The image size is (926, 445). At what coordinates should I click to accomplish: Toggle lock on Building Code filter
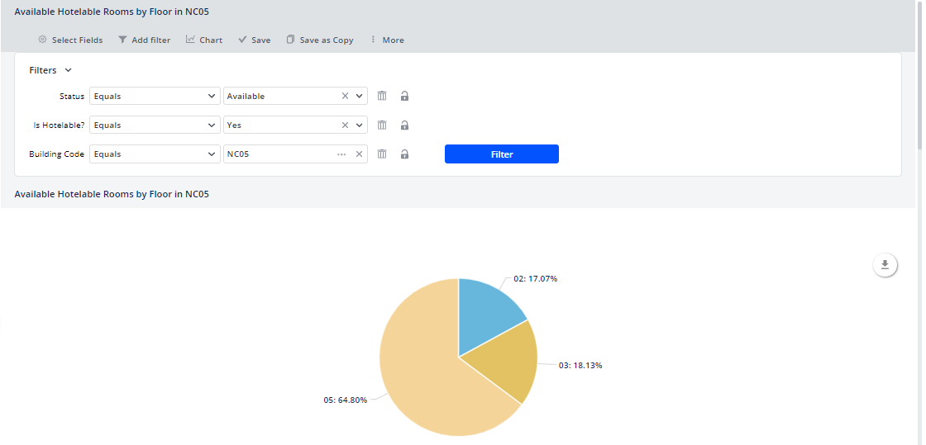(x=404, y=154)
